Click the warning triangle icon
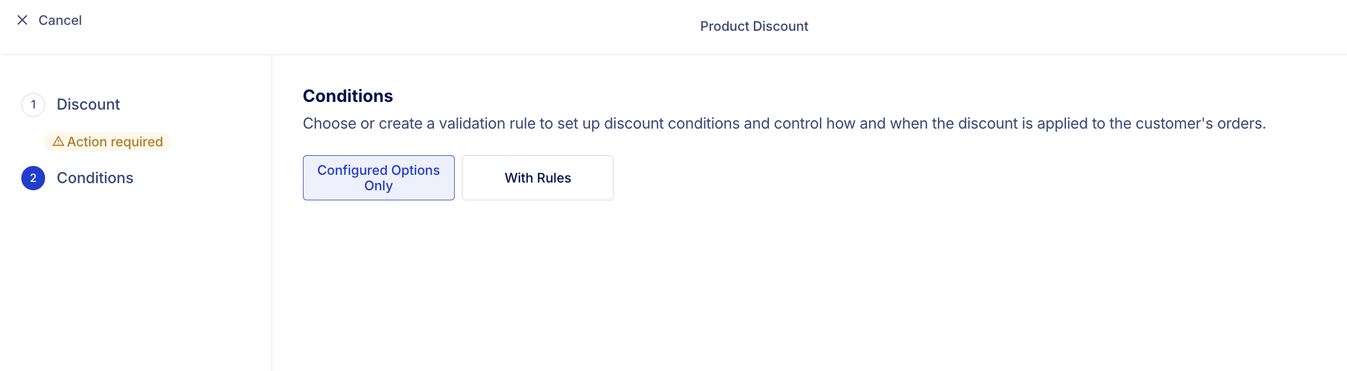 tap(58, 141)
